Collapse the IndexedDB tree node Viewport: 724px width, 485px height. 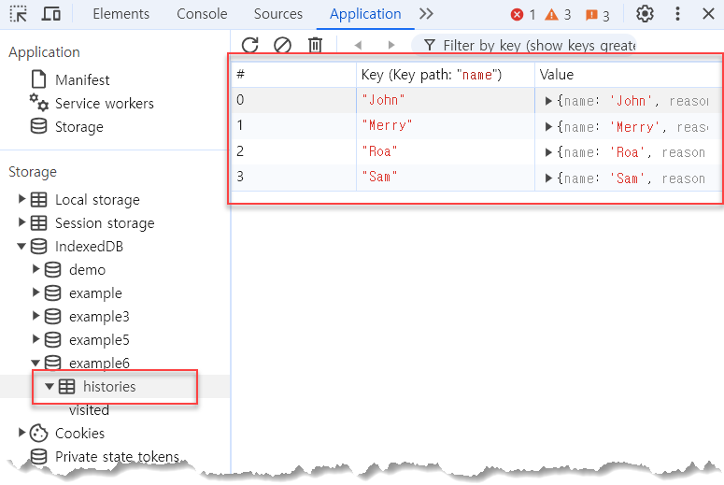[22, 247]
